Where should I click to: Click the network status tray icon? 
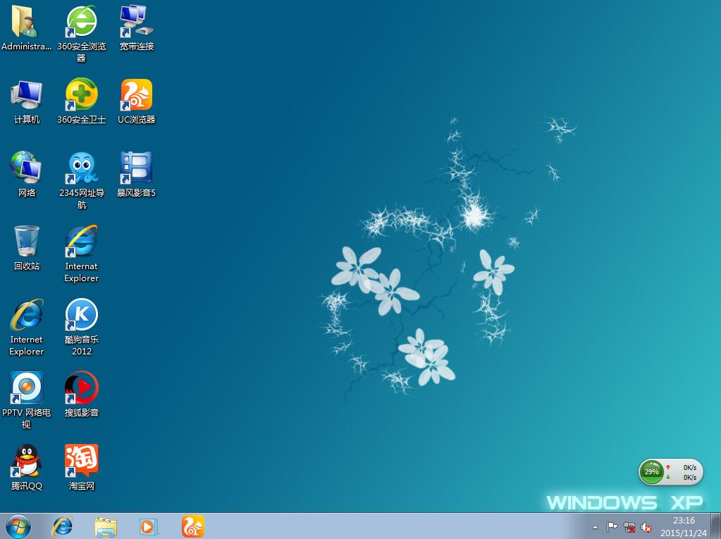pyautogui.click(x=629, y=528)
